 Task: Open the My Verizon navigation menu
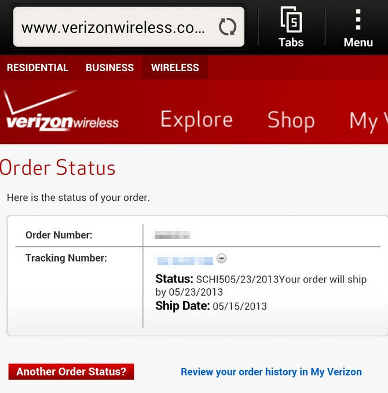click(368, 121)
